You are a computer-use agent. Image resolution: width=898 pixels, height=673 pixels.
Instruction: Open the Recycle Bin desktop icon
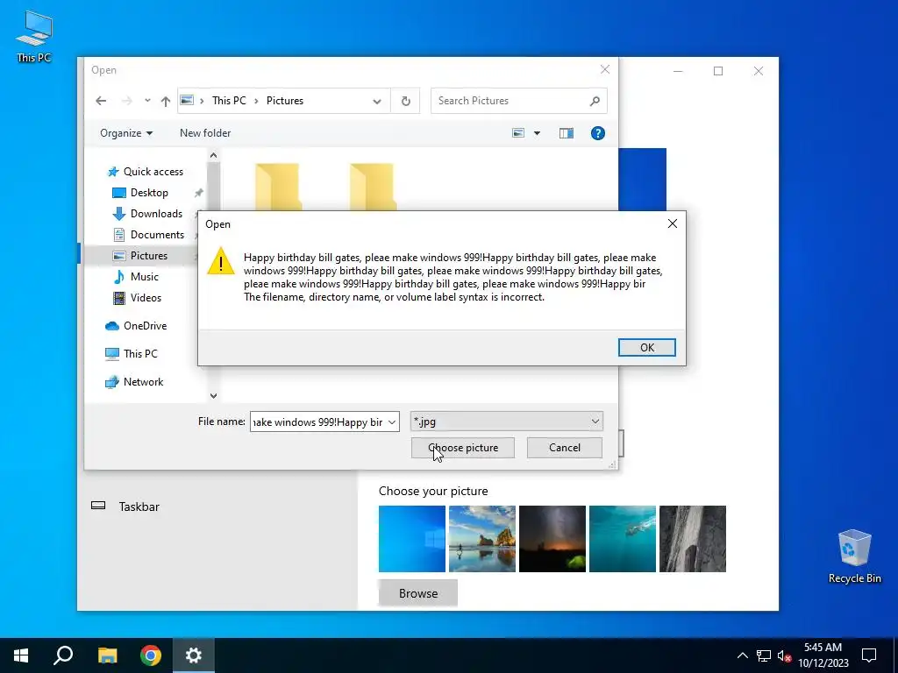click(x=854, y=556)
